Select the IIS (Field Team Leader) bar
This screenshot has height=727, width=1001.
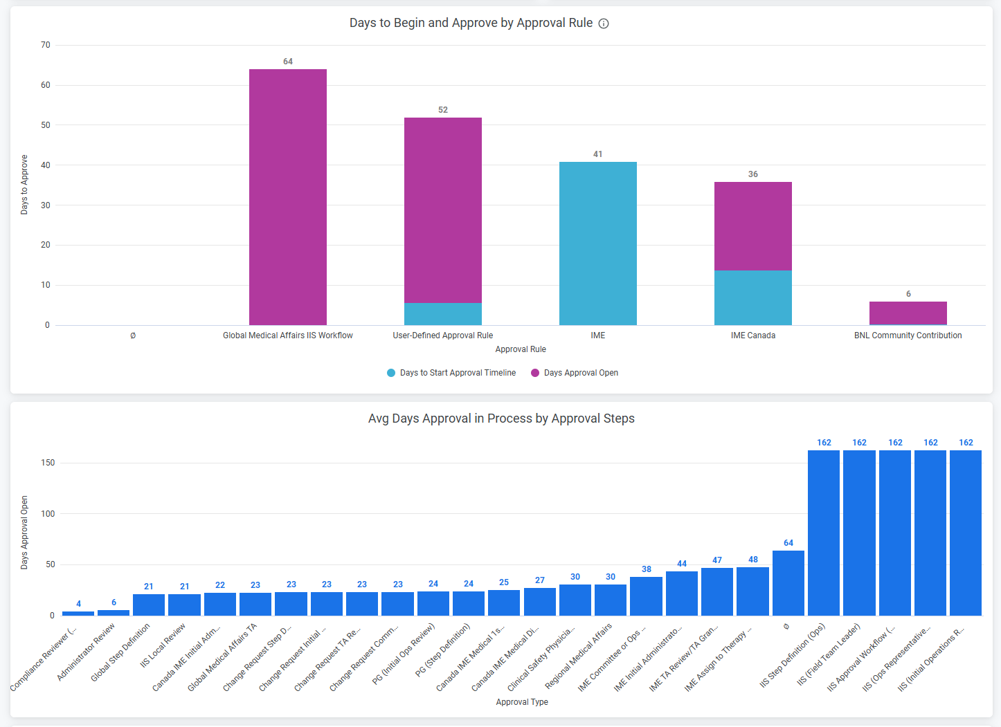859,533
